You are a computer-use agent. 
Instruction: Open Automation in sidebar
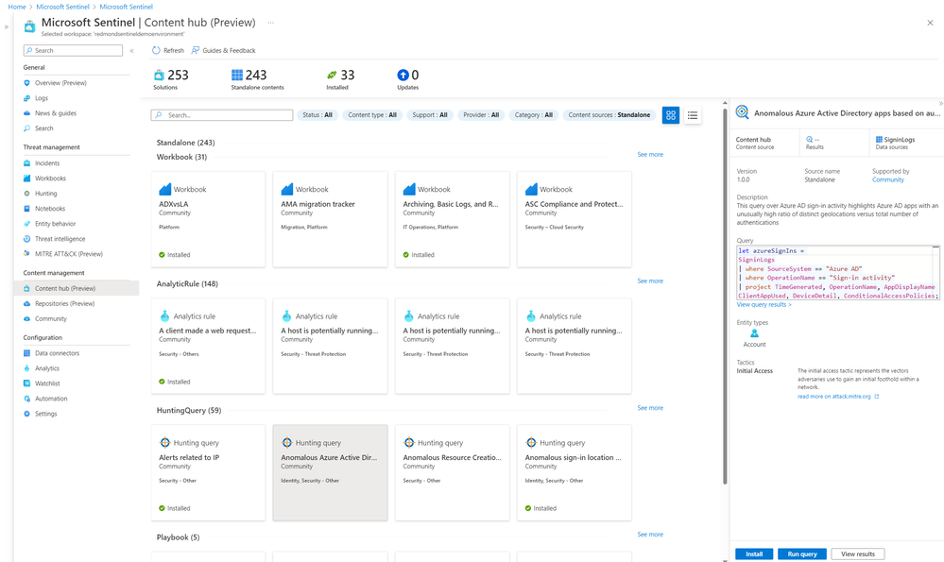pos(51,399)
